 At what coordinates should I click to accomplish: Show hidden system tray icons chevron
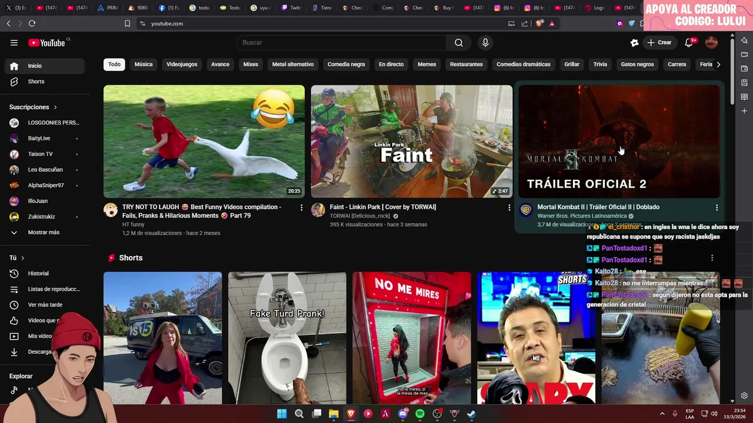pos(662,414)
